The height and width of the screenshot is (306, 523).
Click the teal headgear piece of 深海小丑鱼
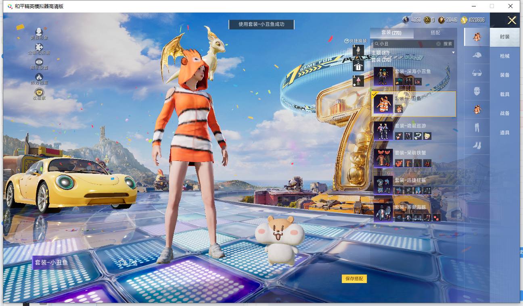tap(399, 81)
